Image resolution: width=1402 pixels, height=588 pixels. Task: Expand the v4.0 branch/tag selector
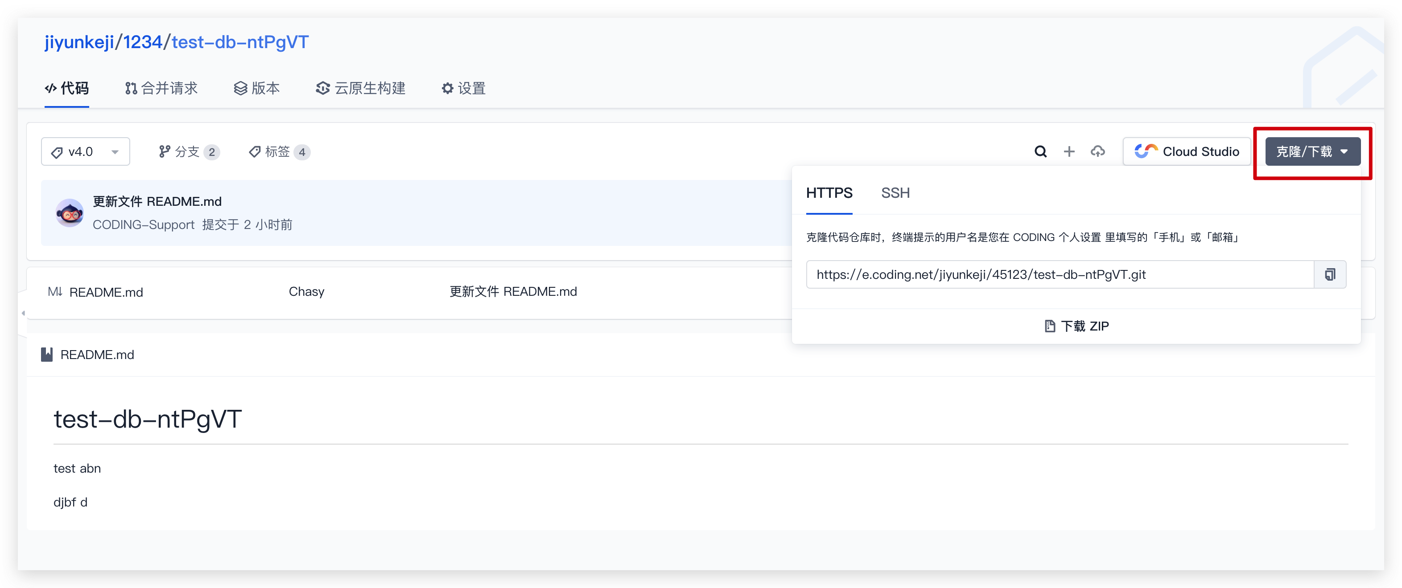click(x=86, y=151)
